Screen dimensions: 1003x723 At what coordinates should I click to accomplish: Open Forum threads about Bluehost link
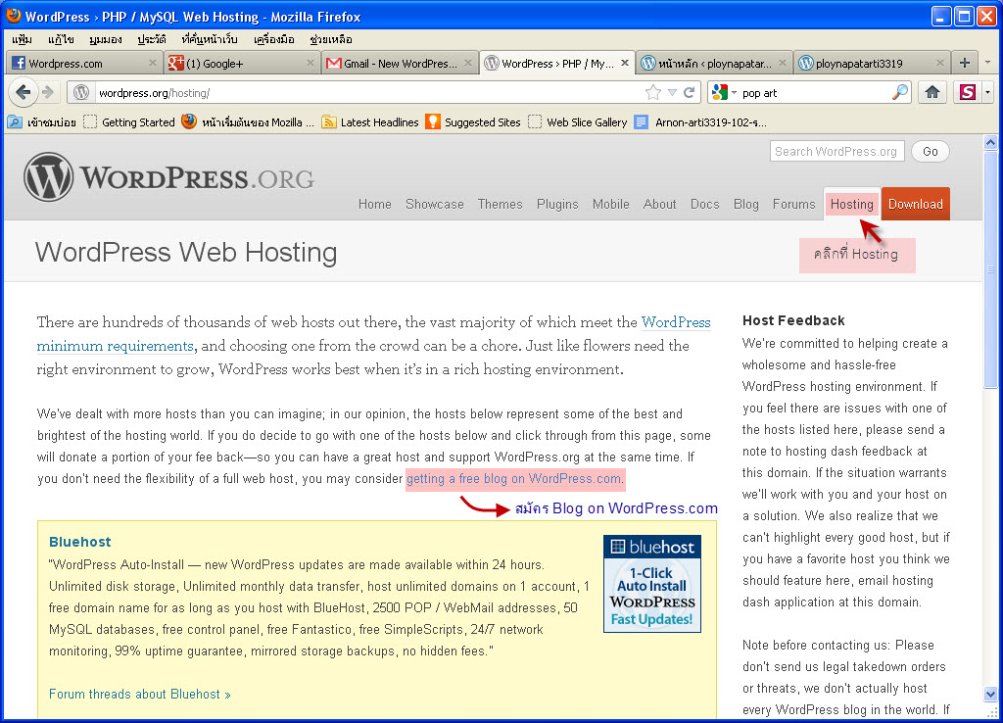coord(139,695)
